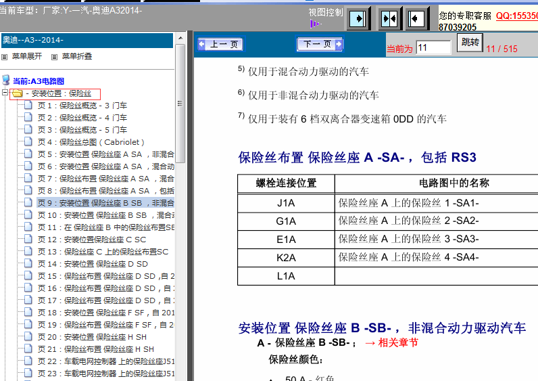Go to next page with 下一页 button
538x381 pixels.
320,44
